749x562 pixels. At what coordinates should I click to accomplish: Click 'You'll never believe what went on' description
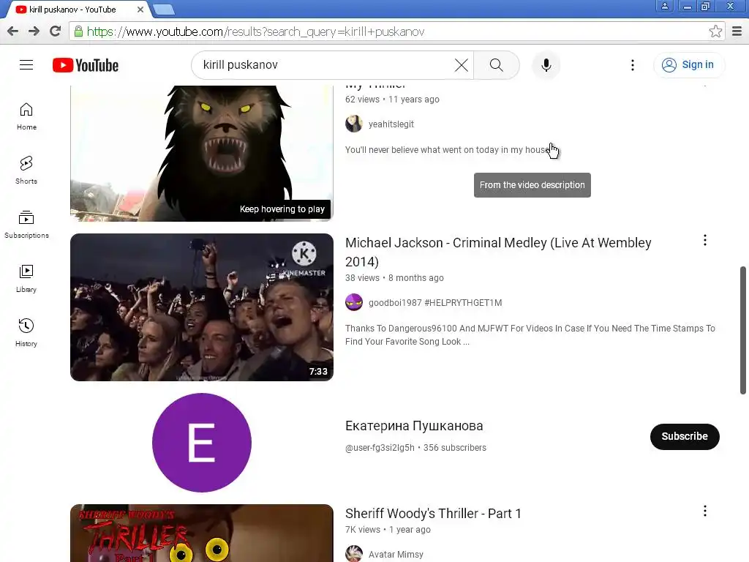[x=447, y=150]
